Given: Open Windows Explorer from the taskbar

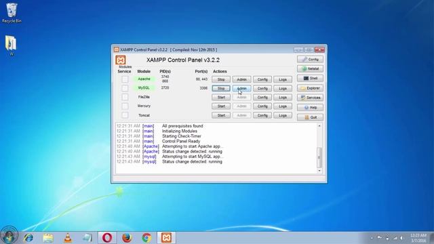Looking at the screenshot, I should click(x=48, y=238).
